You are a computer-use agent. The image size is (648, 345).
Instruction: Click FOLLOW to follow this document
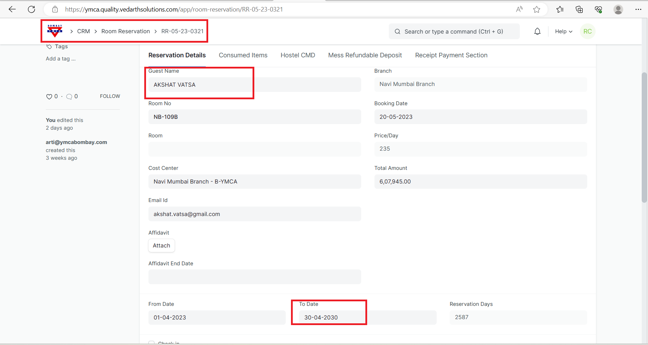pos(110,96)
